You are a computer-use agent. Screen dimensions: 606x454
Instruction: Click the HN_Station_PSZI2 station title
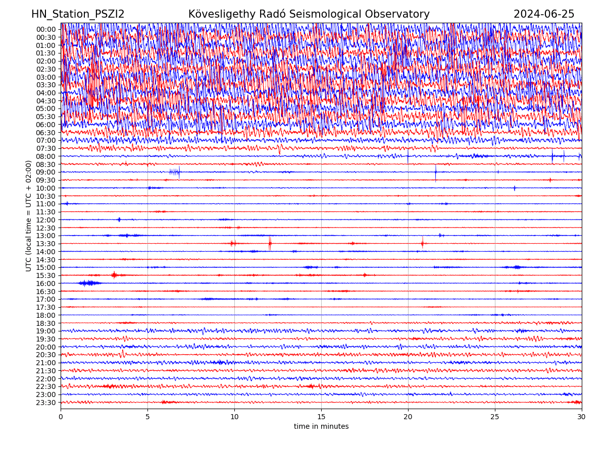click(78, 14)
